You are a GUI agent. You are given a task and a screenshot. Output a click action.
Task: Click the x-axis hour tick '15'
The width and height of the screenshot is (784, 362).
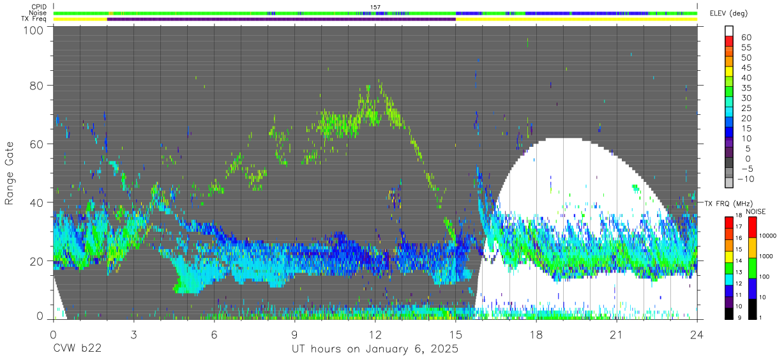455,334
